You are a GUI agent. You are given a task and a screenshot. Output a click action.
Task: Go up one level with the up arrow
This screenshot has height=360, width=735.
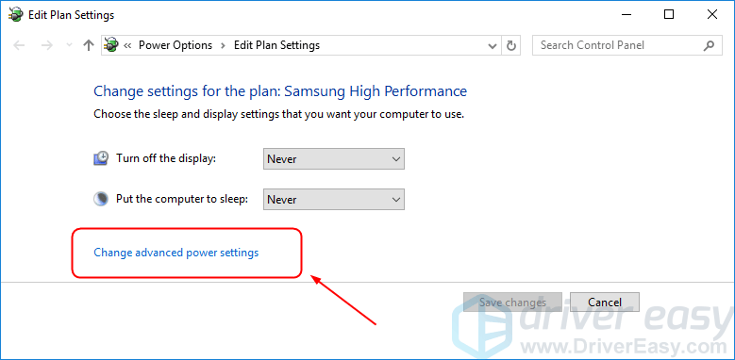pos(88,45)
